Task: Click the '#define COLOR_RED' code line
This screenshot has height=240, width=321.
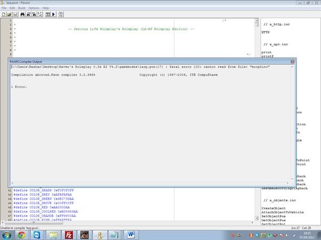Action: [x=42, y=208]
